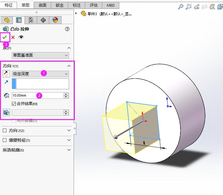
Task: Click the direction of extrusion arrow icon
Action: (6, 82)
